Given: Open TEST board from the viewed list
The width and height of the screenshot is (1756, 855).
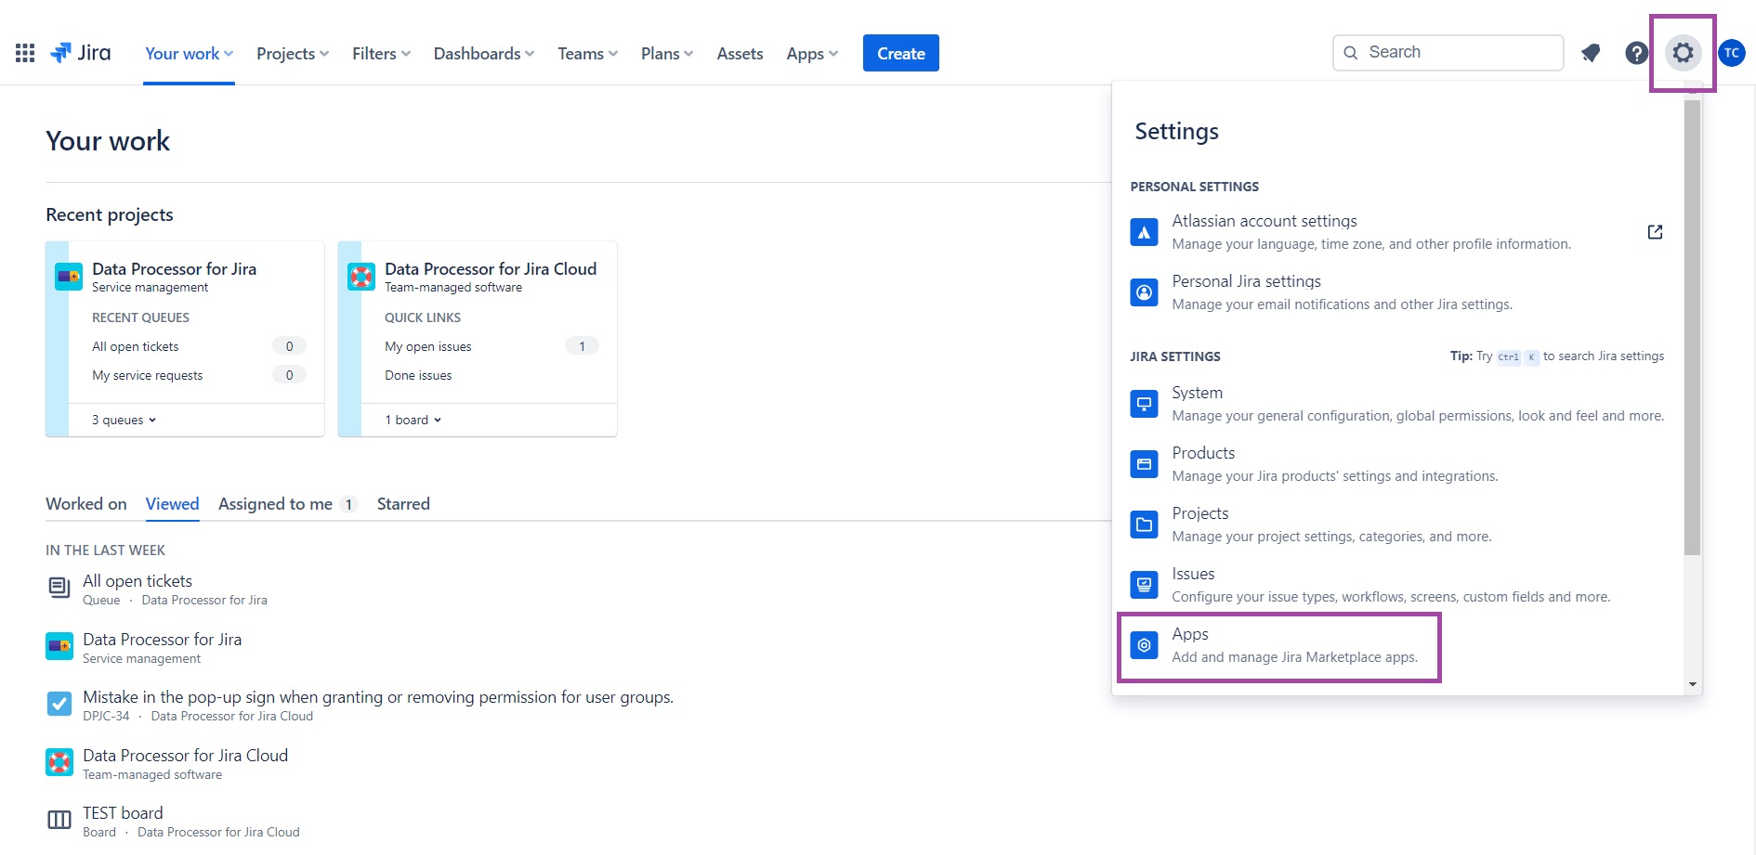Looking at the screenshot, I should coord(123,813).
